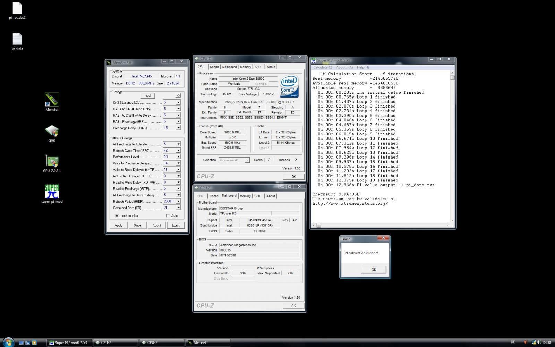The height and width of the screenshot is (347, 555).
Task: Click the Super PI window title icon
Action: click(314, 60)
